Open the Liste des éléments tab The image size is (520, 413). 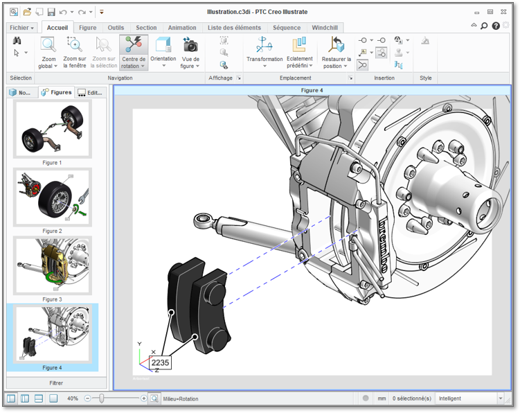click(234, 28)
